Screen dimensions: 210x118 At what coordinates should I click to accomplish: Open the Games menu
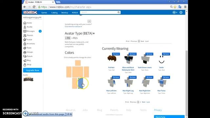coord(44,12)
